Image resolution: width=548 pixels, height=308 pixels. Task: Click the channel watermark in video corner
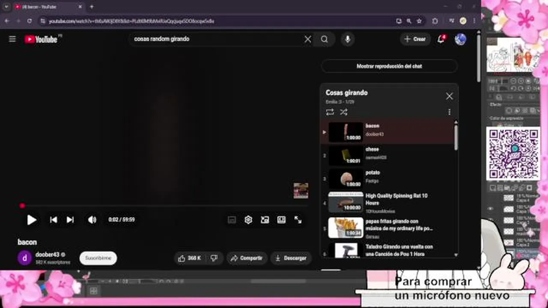301,191
